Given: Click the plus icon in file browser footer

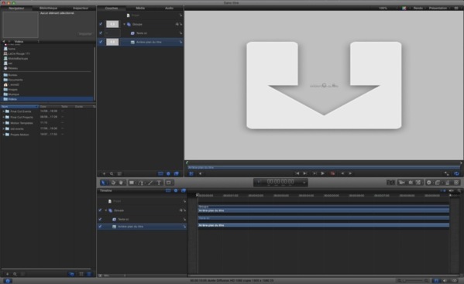Looking at the screenshot, I should point(8,274).
